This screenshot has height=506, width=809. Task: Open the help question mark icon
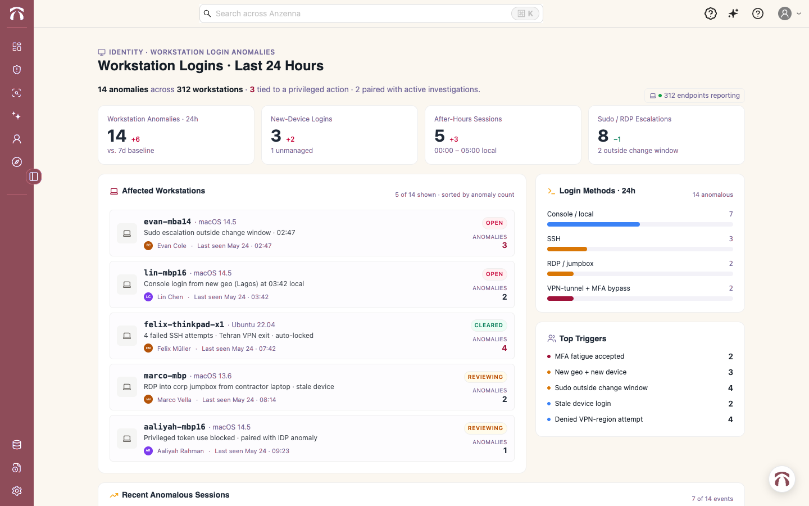(758, 13)
